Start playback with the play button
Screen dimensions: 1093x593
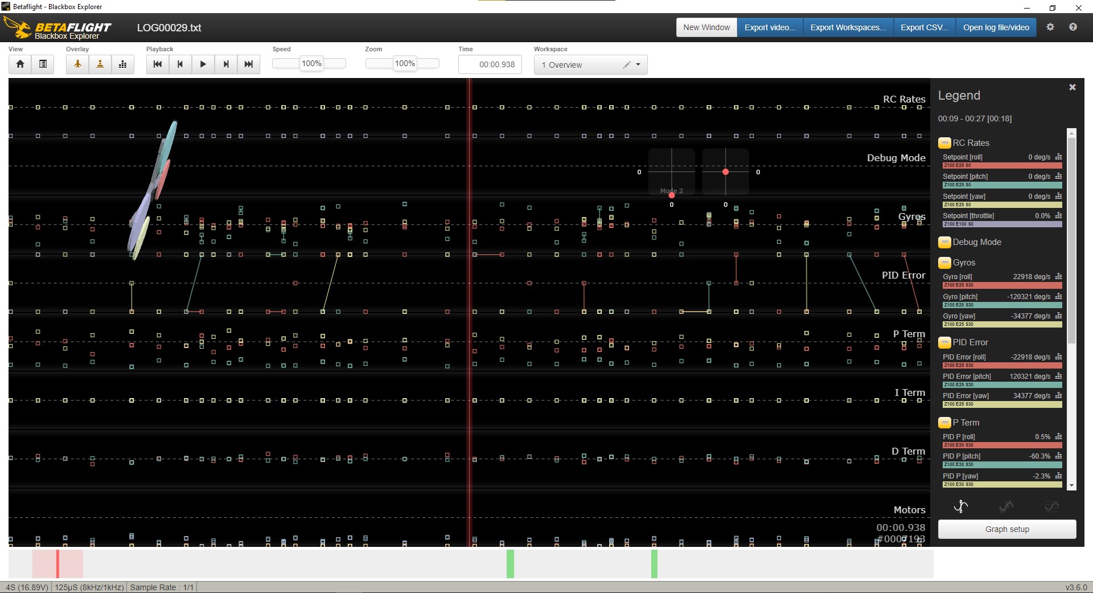click(203, 64)
